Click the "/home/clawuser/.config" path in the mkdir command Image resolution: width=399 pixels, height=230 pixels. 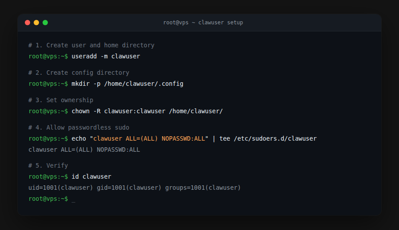click(144, 84)
